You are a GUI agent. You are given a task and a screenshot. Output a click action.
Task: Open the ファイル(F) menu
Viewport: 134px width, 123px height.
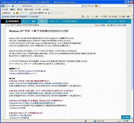pos(5,9)
